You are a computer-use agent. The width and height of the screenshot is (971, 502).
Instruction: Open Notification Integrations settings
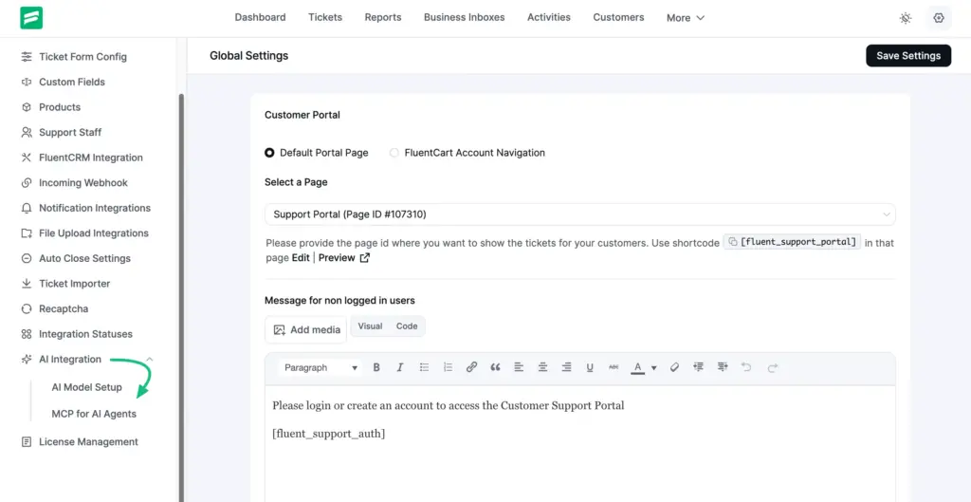(94, 208)
